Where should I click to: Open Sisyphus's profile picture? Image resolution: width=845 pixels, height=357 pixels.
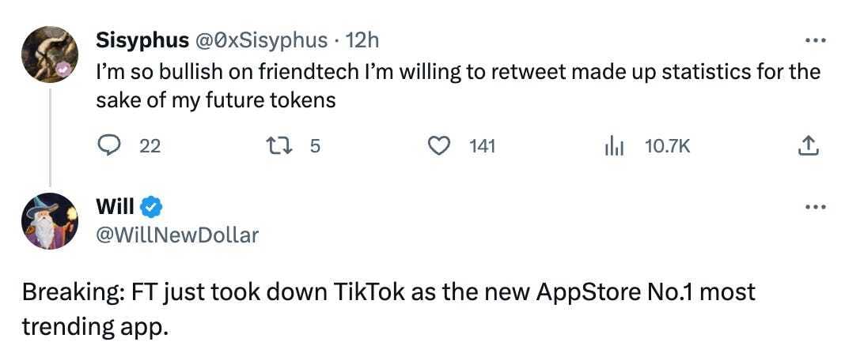(50, 54)
